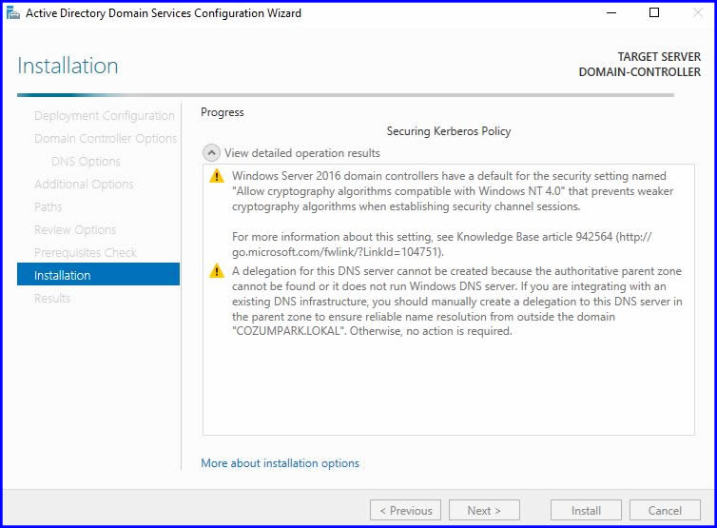Go to the Results step

(x=52, y=299)
